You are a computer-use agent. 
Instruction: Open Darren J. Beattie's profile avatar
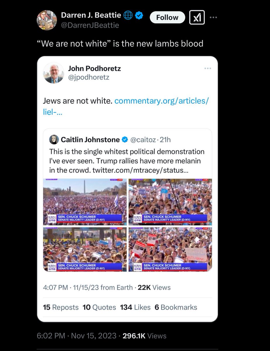pyautogui.click(x=46, y=20)
